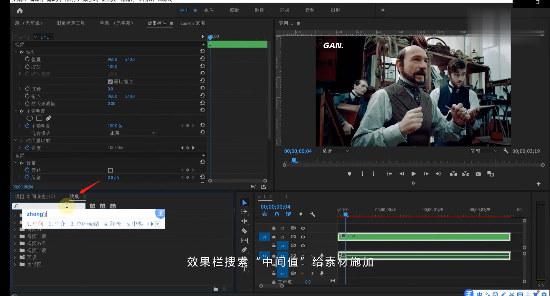Select the Pen tool in tools panel

[x=244, y=250]
